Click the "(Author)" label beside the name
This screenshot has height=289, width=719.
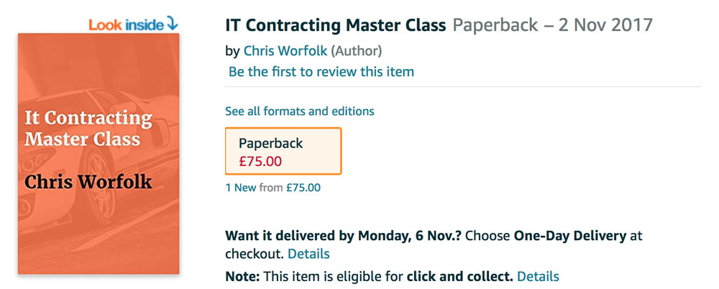click(356, 50)
